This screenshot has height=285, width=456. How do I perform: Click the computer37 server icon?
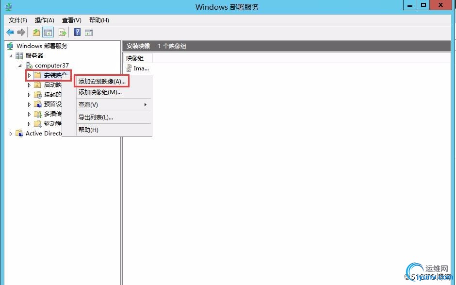coord(29,66)
